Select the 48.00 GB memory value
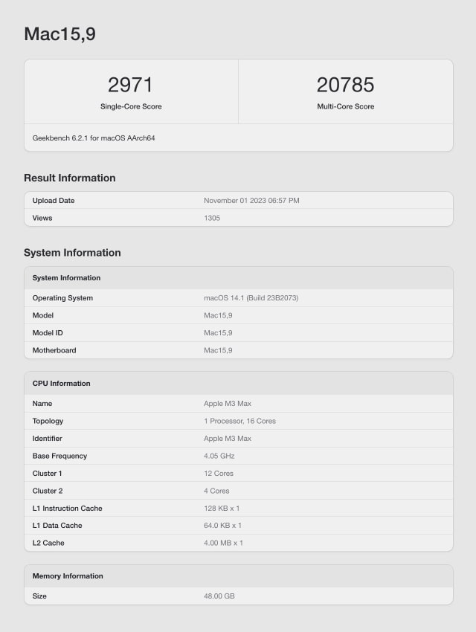Image resolution: width=476 pixels, height=632 pixels. (x=219, y=596)
